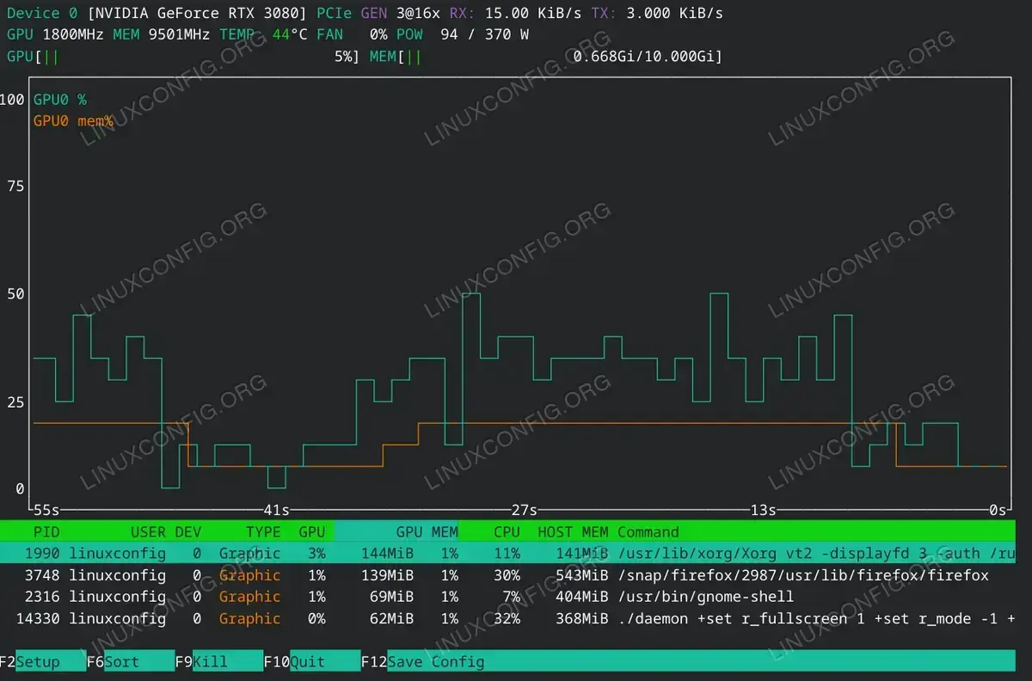
Task: Select the firefox process row PID 3748
Action: pyautogui.click(x=507, y=574)
